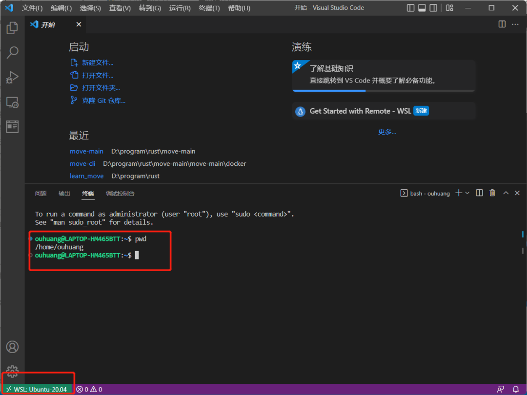Click the bash - ouhuang terminal label

point(425,193)
